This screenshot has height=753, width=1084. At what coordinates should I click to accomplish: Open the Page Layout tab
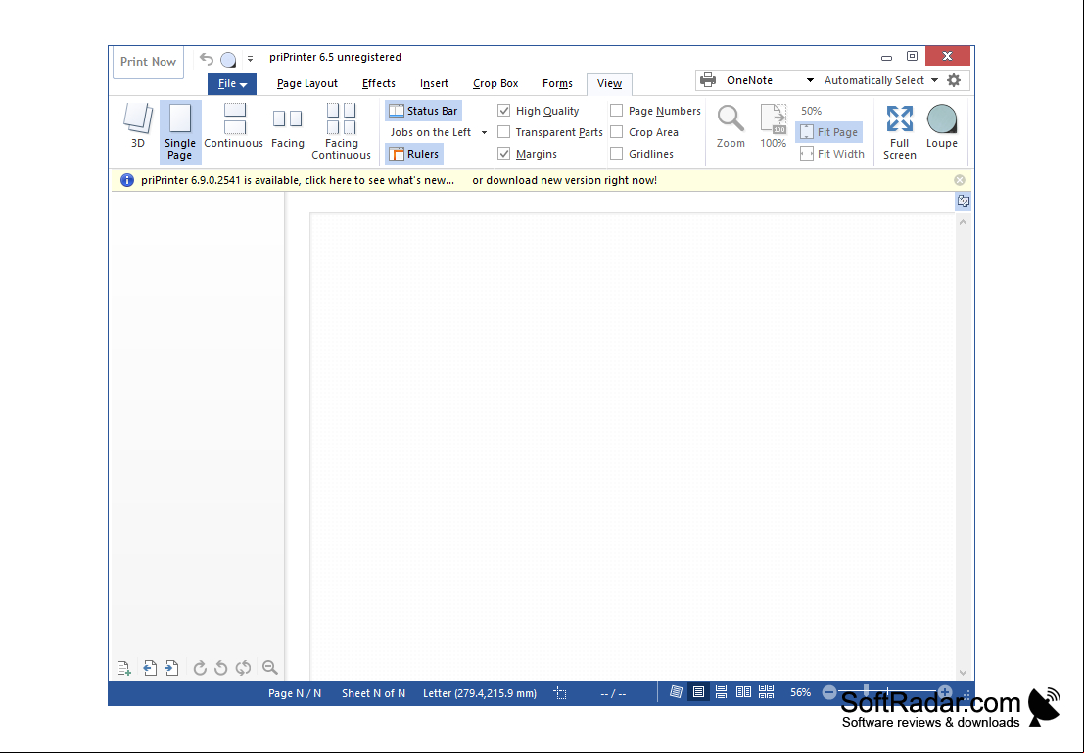tap(306, 83)
